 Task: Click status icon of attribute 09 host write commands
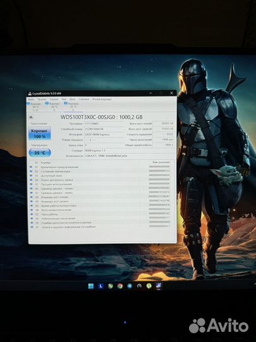pos(32,201)
